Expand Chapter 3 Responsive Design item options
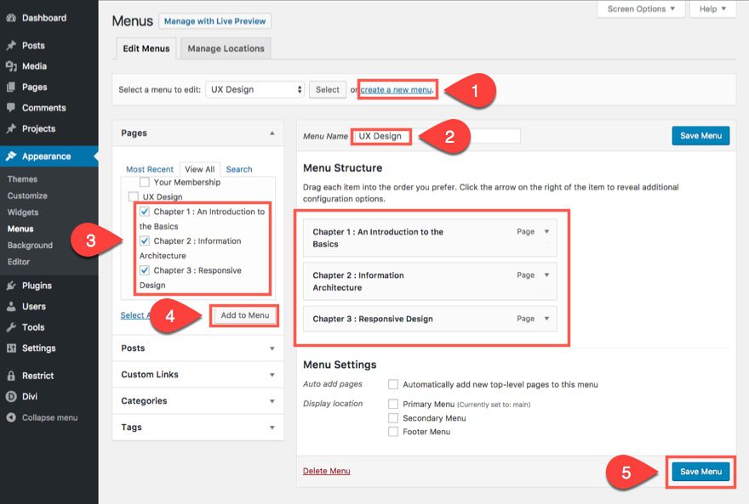This screenshot has height=504, width=749. click(x=546, y=319)
